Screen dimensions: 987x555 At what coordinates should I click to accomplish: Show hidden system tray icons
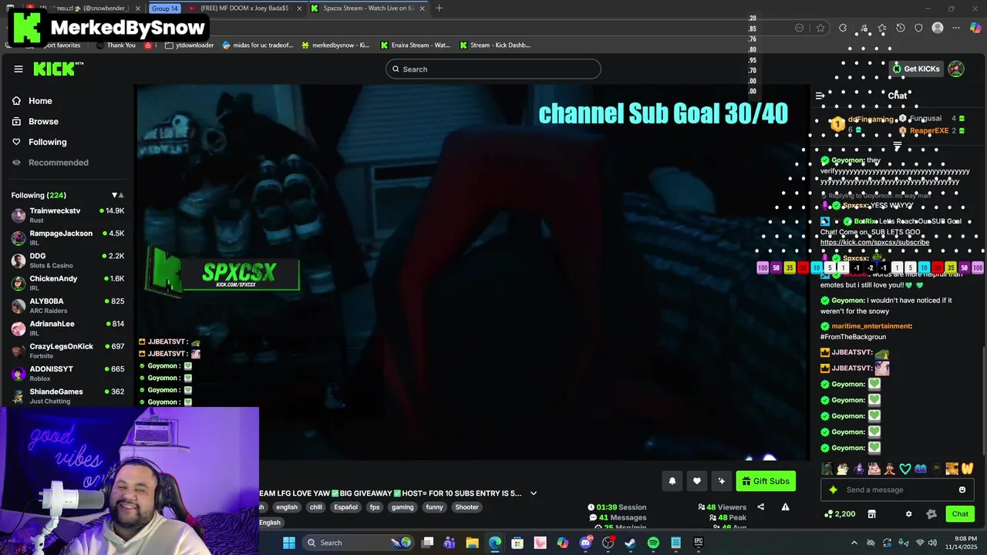[854, 543]
